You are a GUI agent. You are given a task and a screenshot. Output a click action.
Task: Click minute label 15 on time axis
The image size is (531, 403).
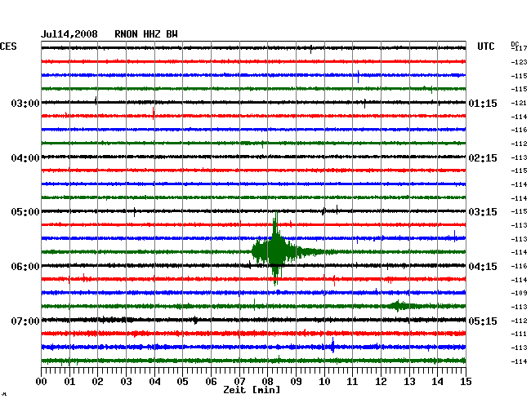466,381
